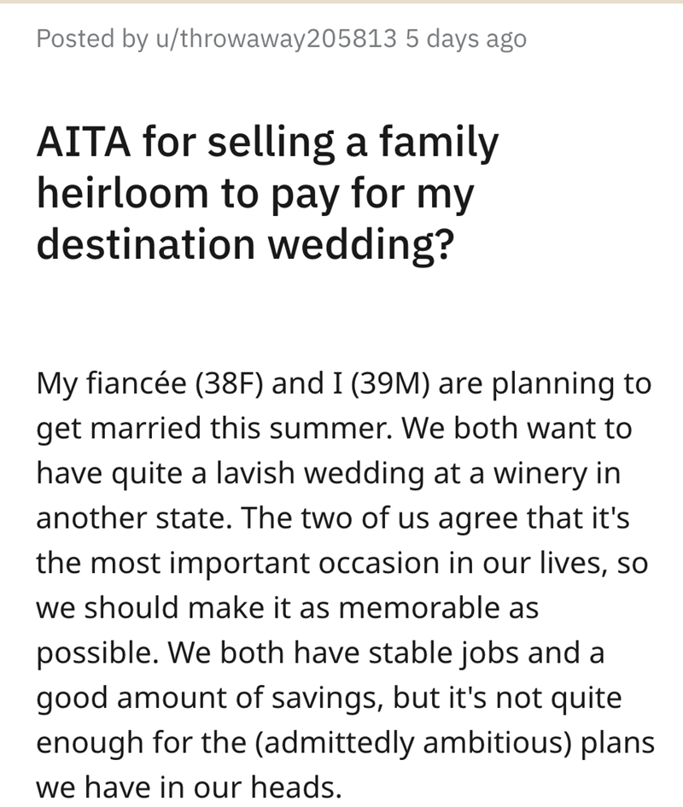This screenshot has width=683, height=807.
Task: Click the "5 days ago" timestamp
Action: pos(465,38)
